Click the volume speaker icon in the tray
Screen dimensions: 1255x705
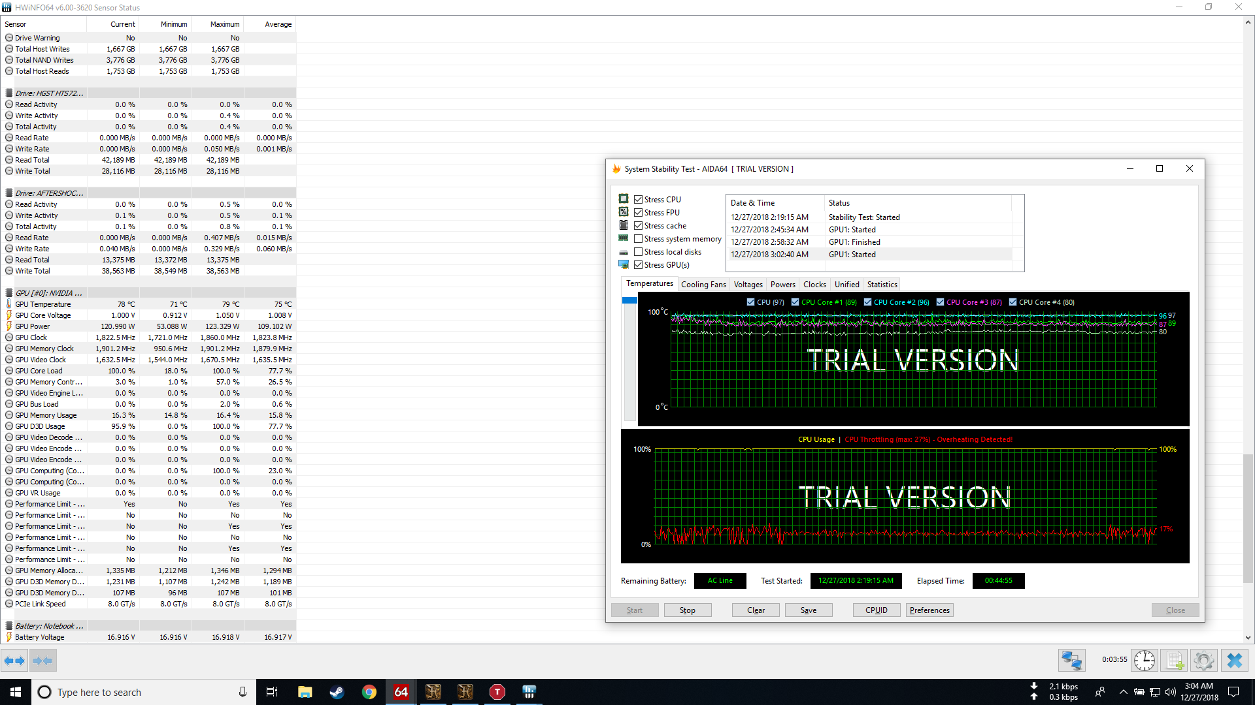point(1171,692)
